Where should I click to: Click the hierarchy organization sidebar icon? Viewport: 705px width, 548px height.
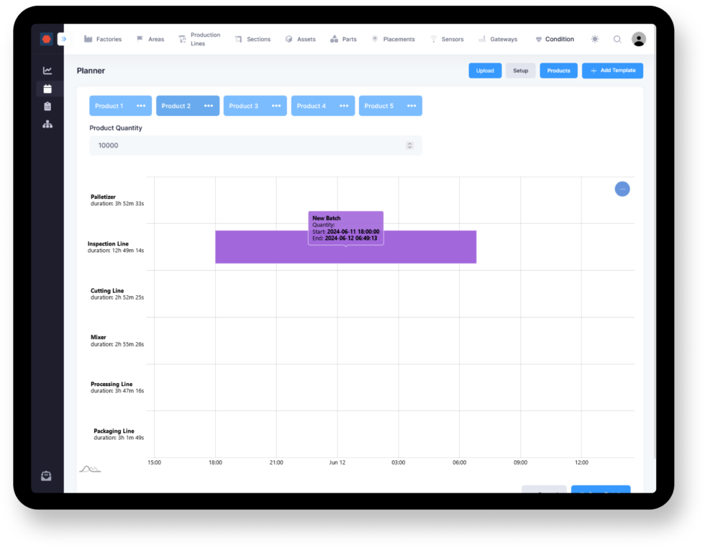point(47,125)
